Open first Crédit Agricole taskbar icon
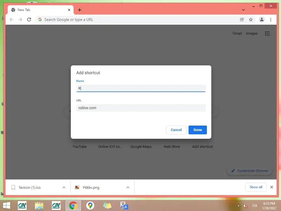This screenshot has height=211, width=281. (x=22, y=206)
